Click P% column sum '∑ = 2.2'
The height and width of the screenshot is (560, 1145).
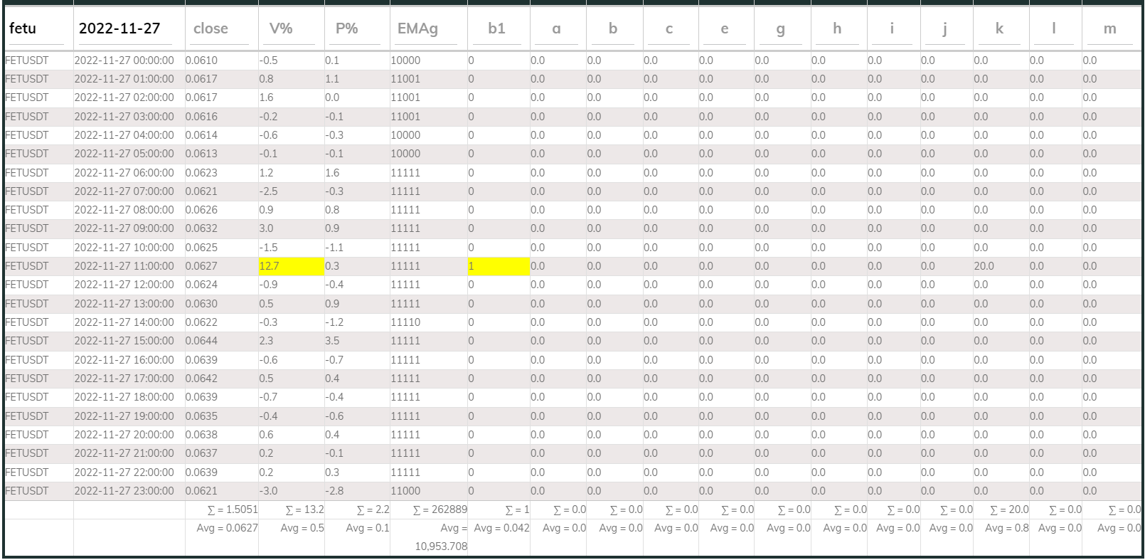[373, 509]
